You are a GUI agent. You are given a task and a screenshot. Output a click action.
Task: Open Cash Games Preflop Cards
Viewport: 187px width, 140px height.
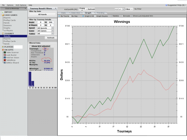(x=10, y=20)
